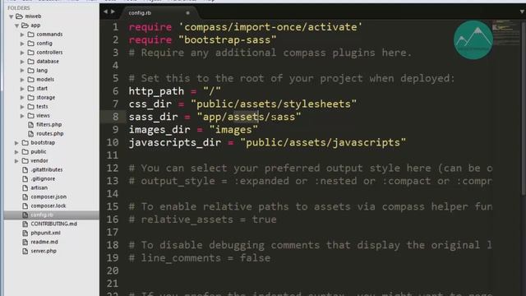Click the commands folder icon
The height and width of the screenshot is (296, 526).
click(x=31, y=35)
